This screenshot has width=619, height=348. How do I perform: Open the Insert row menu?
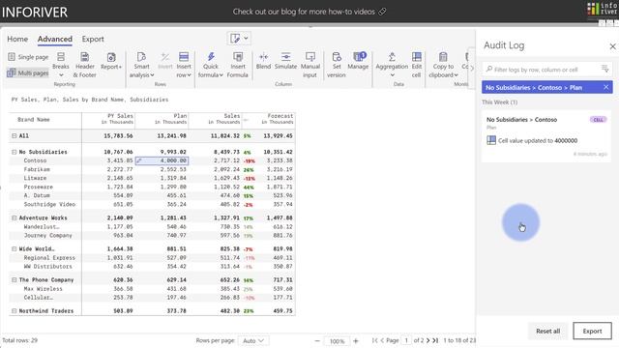pos(184,65)
